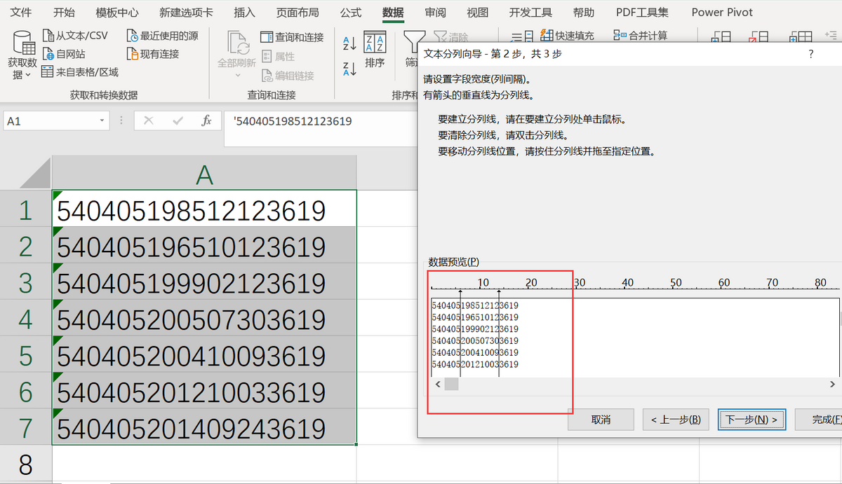Open the 获取数据 dropdown
The image size is (842, 484).
pos(22,55)
